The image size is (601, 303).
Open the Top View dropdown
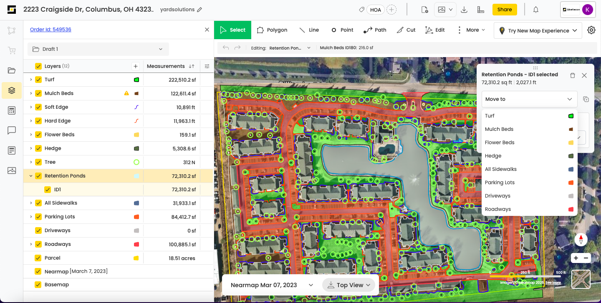pyautogui.click(x=350, y=285)
